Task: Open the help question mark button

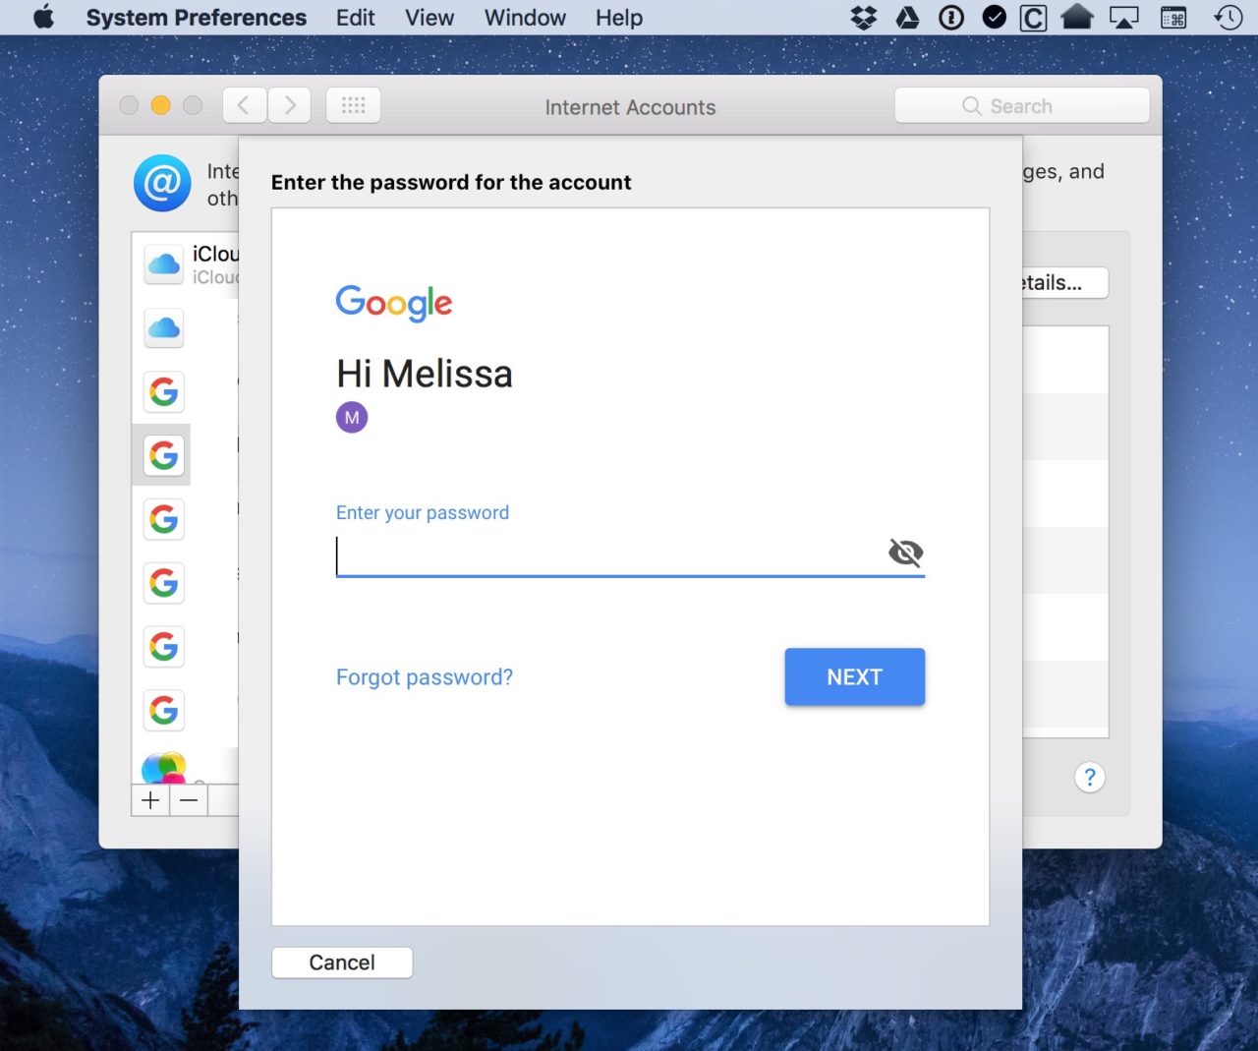Action: coord(1089,778)
